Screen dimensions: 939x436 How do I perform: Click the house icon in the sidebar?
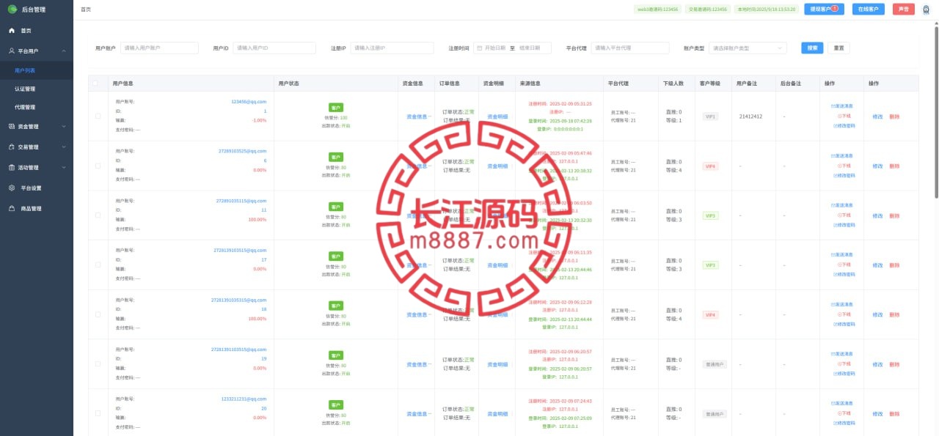(12, 31)
